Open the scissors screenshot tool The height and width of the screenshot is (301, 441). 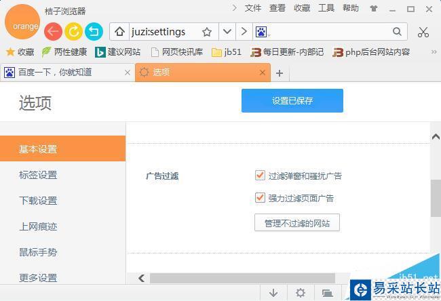point(423,33)
